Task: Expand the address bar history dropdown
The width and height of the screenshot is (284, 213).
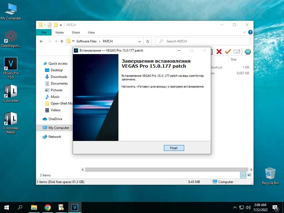Action: 140,42
